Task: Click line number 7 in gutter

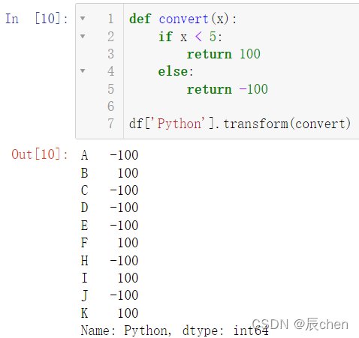Action: click(110, 124)
